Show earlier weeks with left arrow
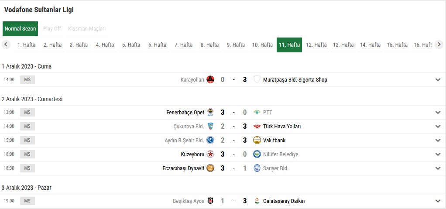This screenshot has height=209, width=446. (6, 45)
